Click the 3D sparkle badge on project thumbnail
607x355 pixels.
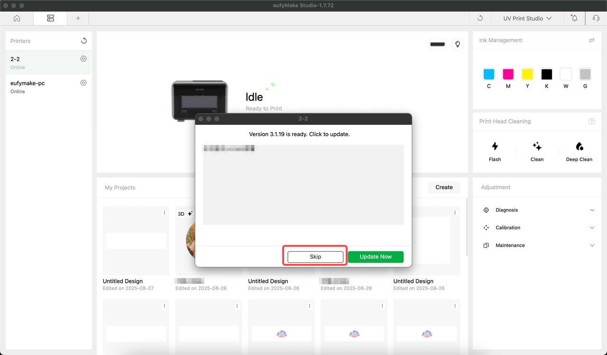point(185,214)
